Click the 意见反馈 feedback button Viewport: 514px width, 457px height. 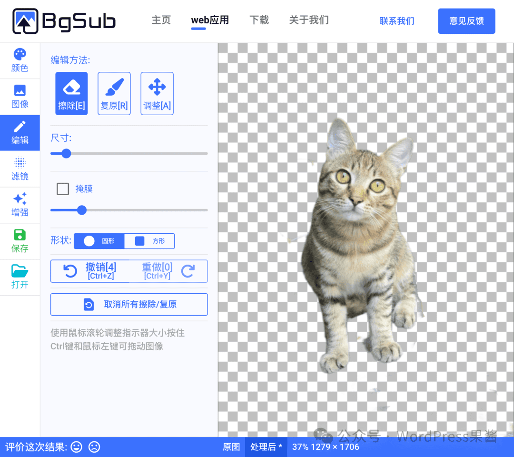[x=466, y=21]
